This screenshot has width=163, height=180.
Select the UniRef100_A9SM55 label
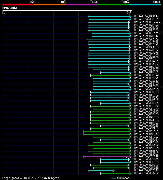pos(146,84)
